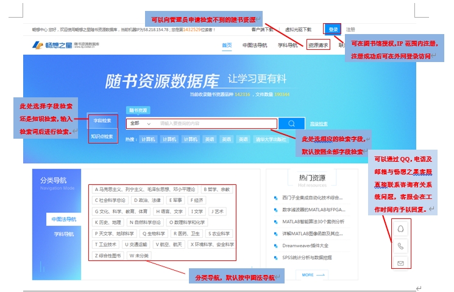The height and width of the screenshot is (292, 454).
Task: Open category O 数理科学和化学
Action: (x=187, y=222)
